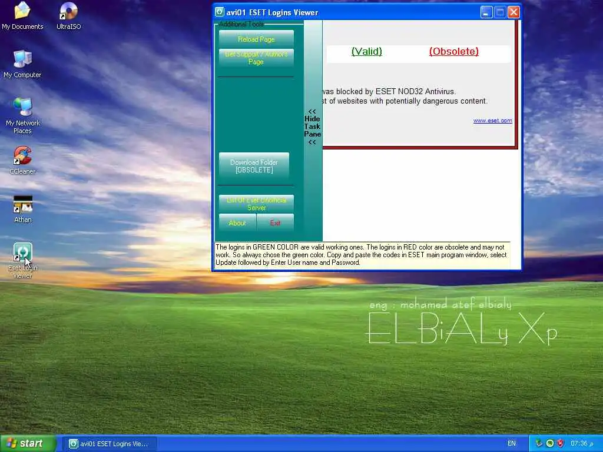Screen dimensions: 603x452
Task: Open the UltraISO desktop shortcut
Action: [68, 16]
